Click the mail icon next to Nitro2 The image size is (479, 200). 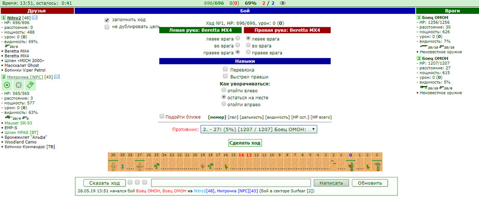[x=35, y=17]
